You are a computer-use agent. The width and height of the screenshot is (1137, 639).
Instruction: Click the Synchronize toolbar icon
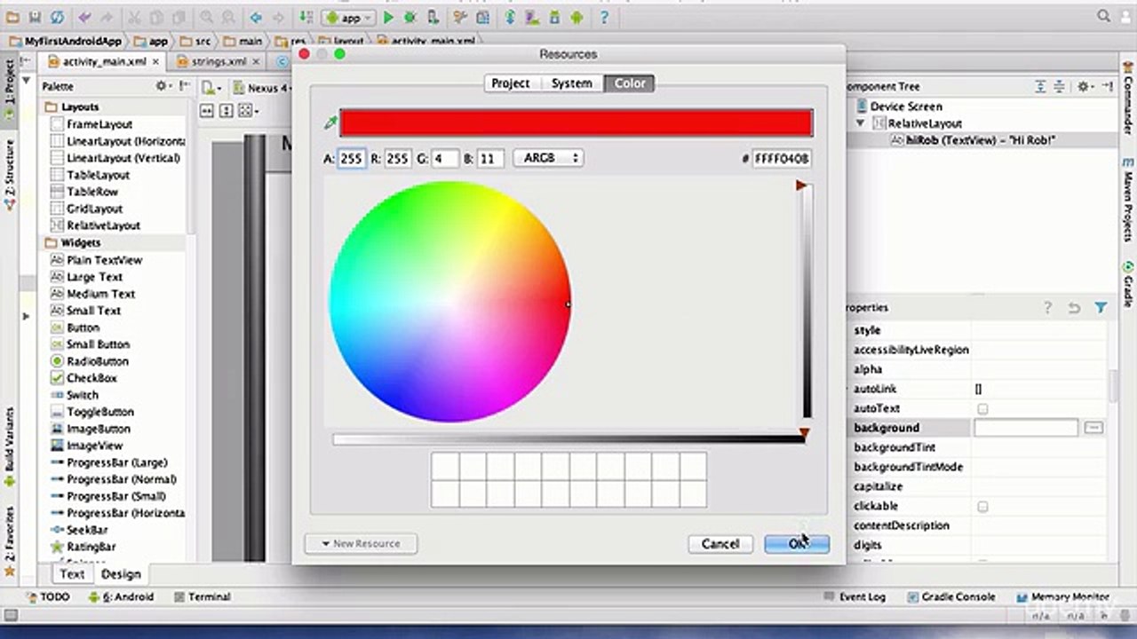pyautogui.click(x=57, y=17)
